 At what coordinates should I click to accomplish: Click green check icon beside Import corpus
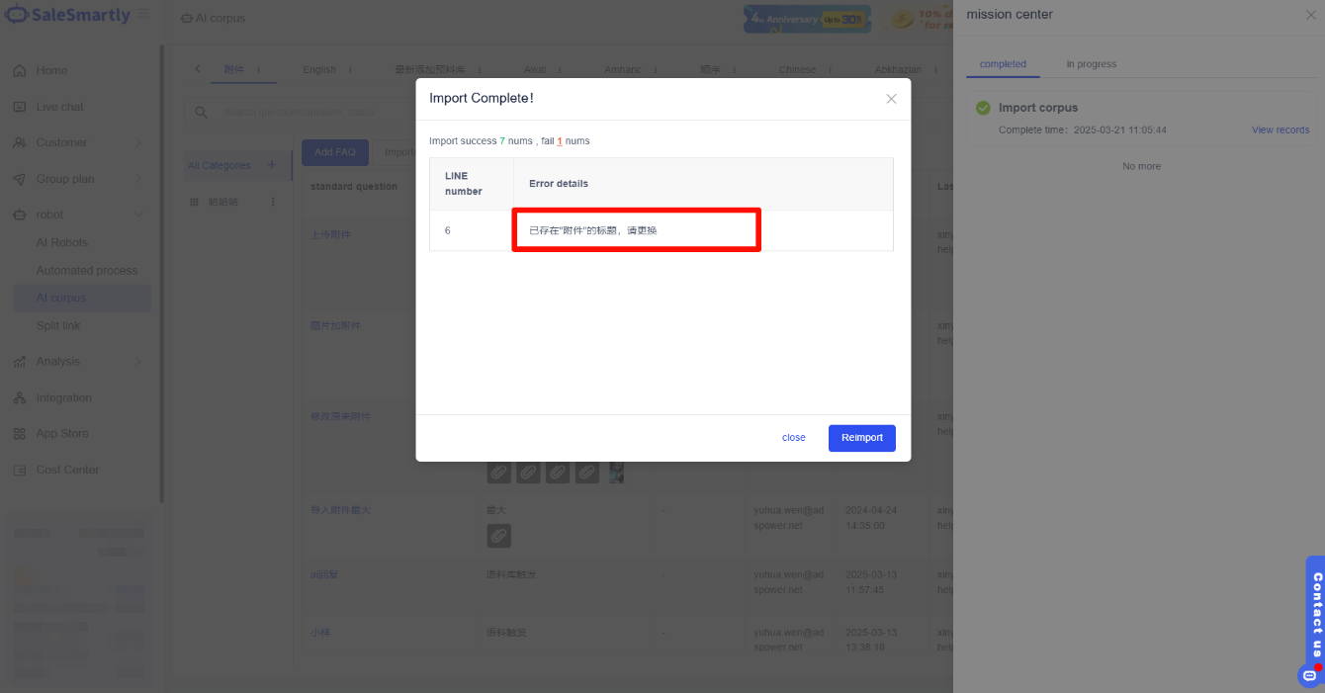[983, 108]
